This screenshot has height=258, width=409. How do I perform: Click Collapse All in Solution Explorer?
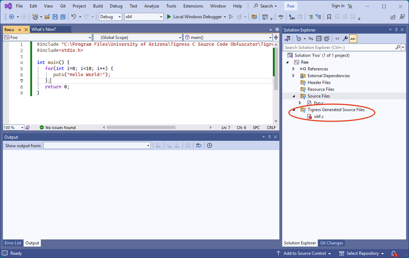[x=318, y=39]
